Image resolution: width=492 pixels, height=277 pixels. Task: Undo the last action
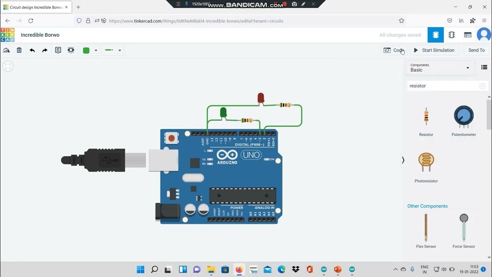click(32, 50)
